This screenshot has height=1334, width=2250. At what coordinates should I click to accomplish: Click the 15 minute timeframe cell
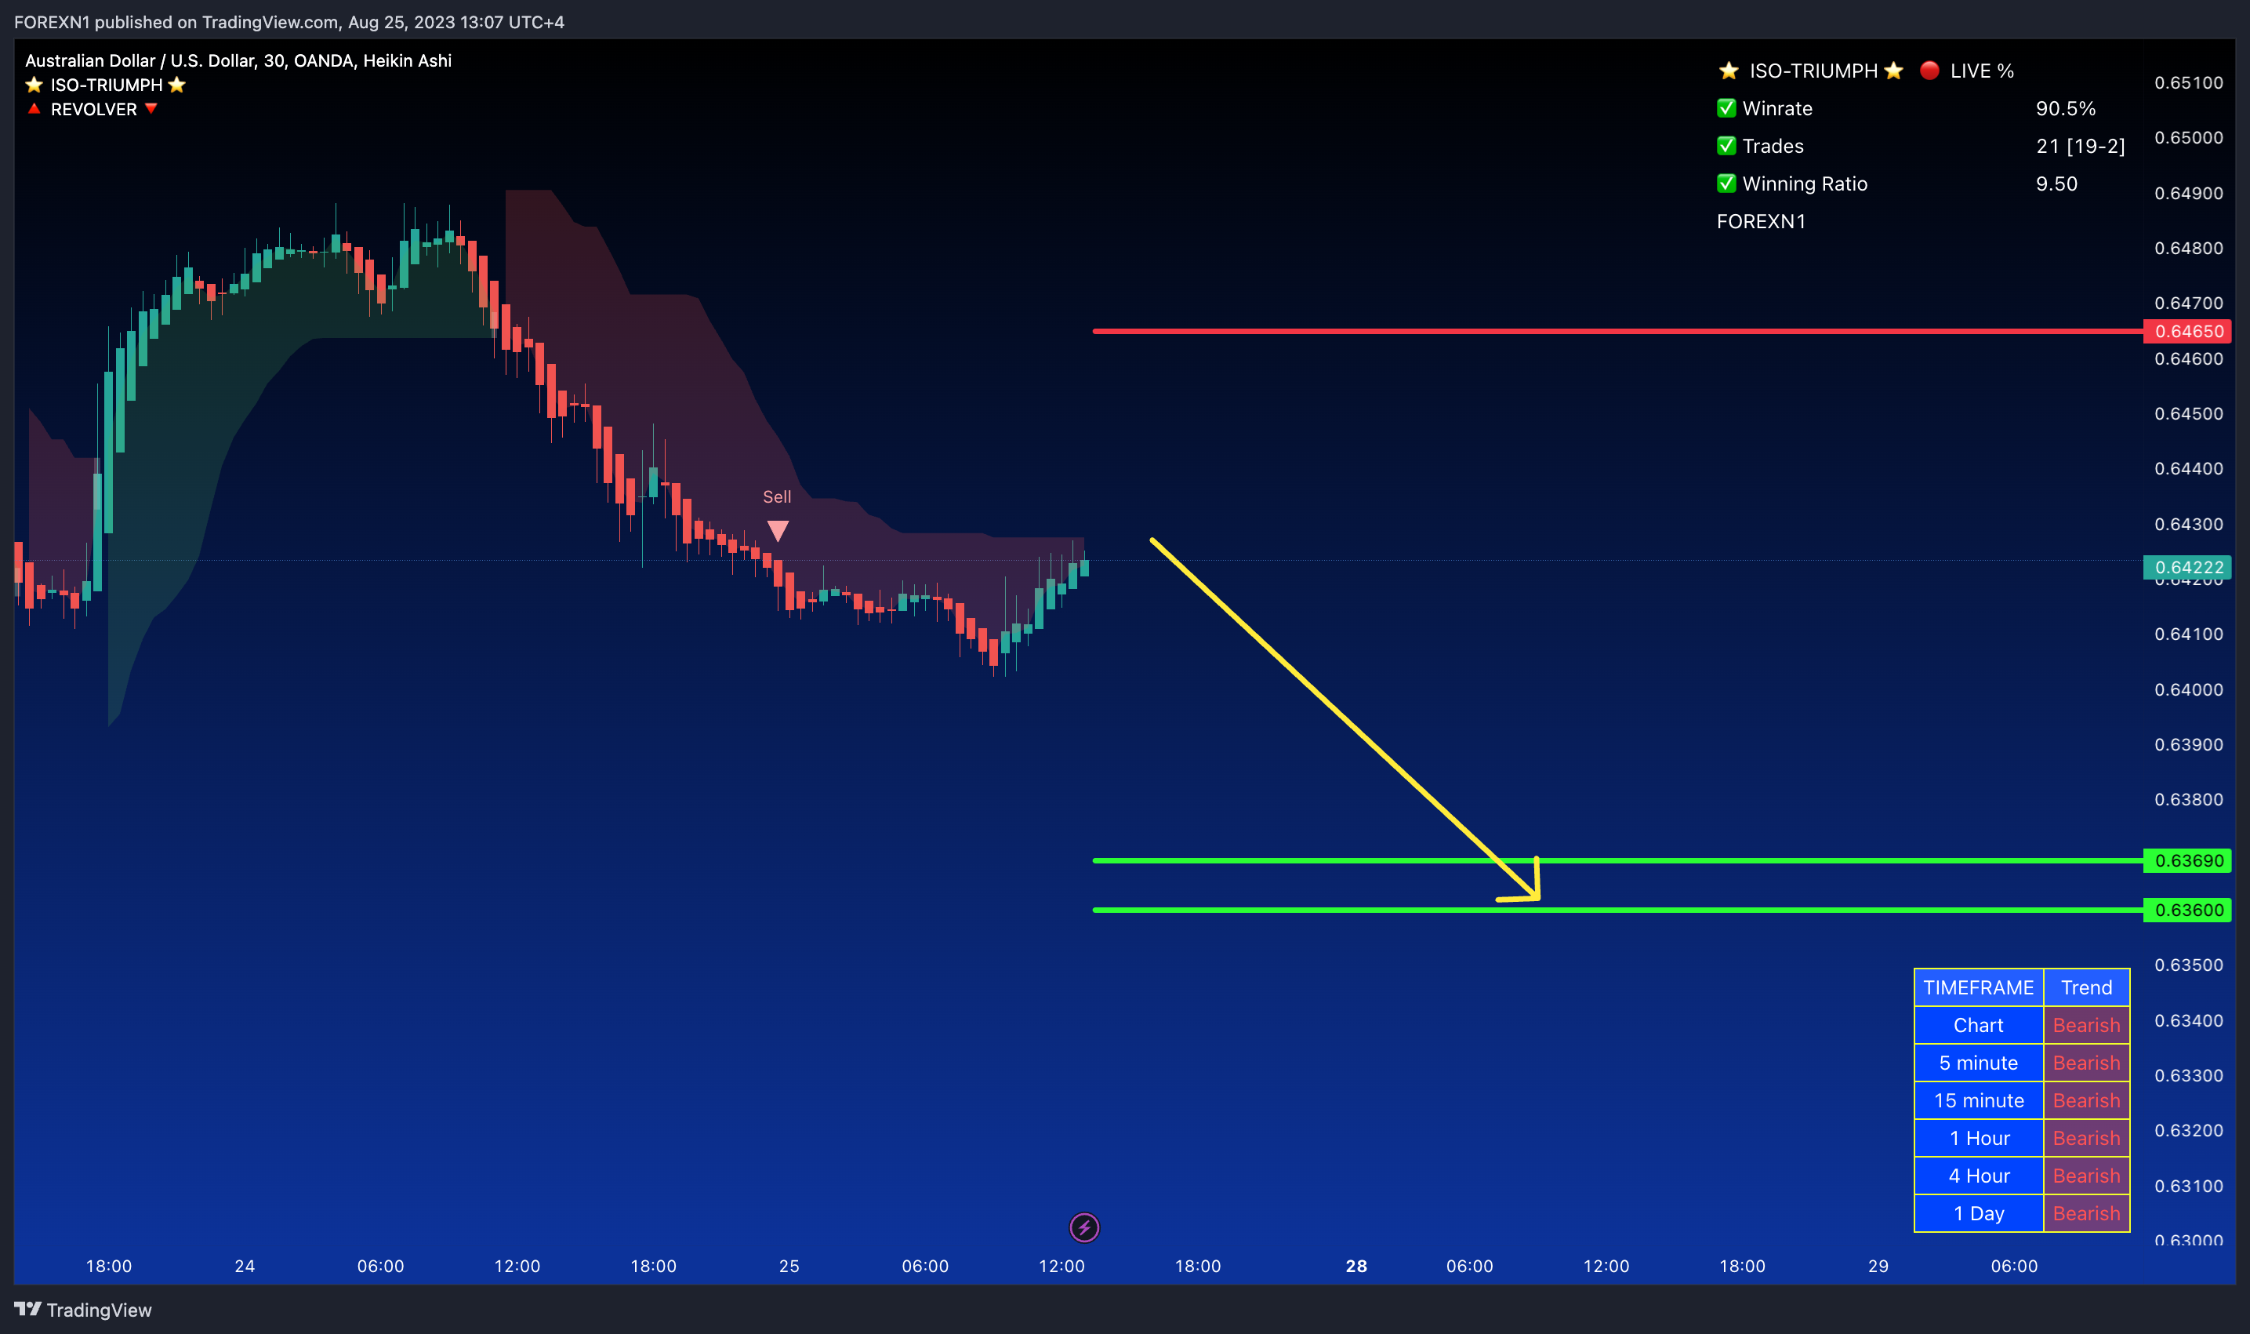pos(1979,1100)
